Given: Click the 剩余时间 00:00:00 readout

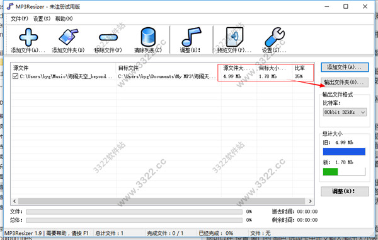Looking at the screenshot, I should 295,220.
